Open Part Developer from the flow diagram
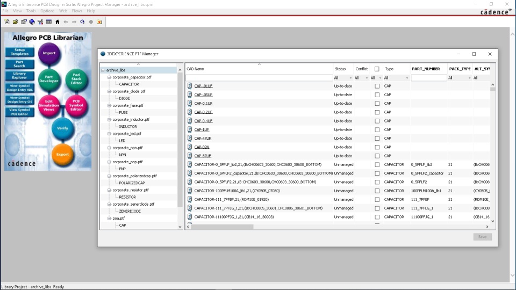Screen dimensions: 516x290 pos(49,79)
